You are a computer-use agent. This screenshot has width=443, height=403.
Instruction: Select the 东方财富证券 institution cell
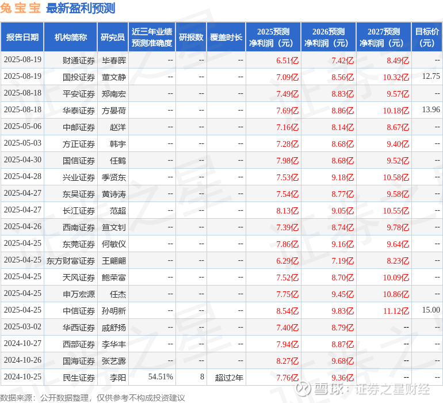coord(71,261)
